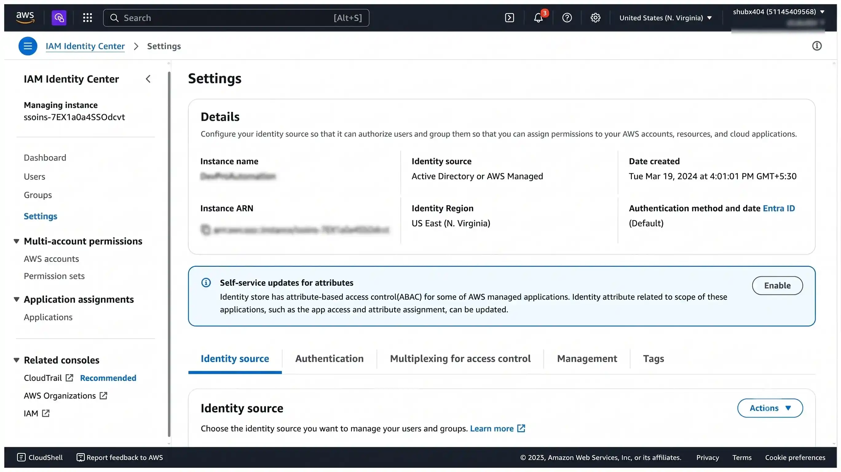Click the Date created value text
841x472 pixels.
click(713, 176)
